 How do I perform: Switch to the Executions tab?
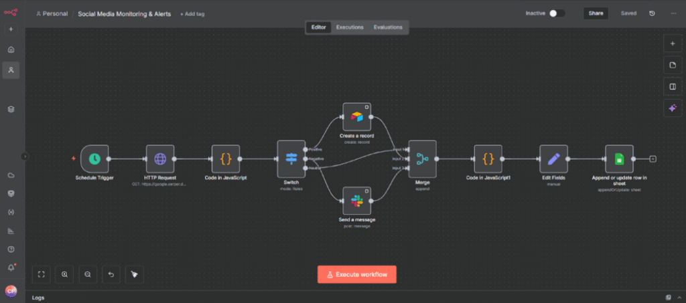pyautogui.click(x=350, y=27)
